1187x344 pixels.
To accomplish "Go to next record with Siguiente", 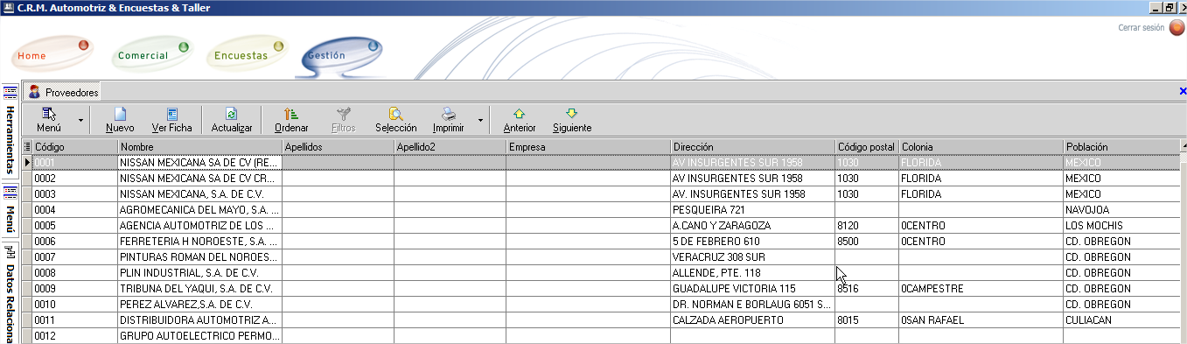I will (x=572, y=120).
